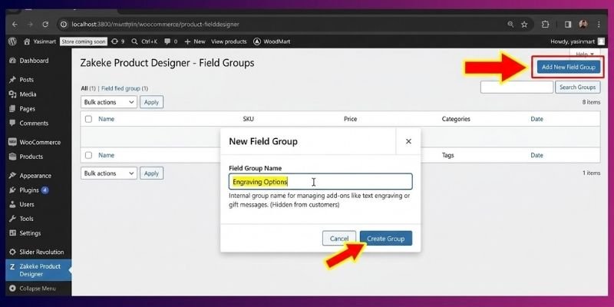This screenshot has height=307, width=614.
Task: Click View products in admin bar
Action: (229, 41)
